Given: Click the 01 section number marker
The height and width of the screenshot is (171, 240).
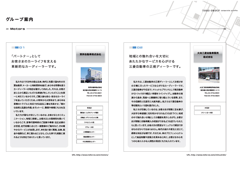Looking at the screenshot, I should coord(18,48).
